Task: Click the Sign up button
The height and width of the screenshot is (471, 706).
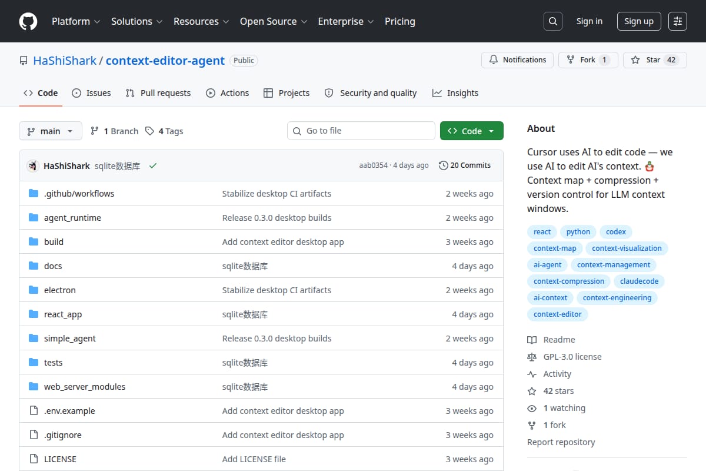Action: pos(639,21)
